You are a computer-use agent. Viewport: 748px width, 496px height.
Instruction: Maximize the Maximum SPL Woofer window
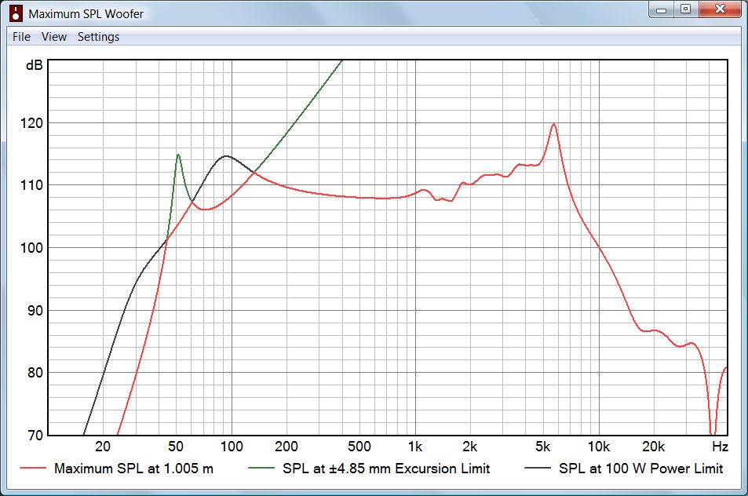click(685, 9)
